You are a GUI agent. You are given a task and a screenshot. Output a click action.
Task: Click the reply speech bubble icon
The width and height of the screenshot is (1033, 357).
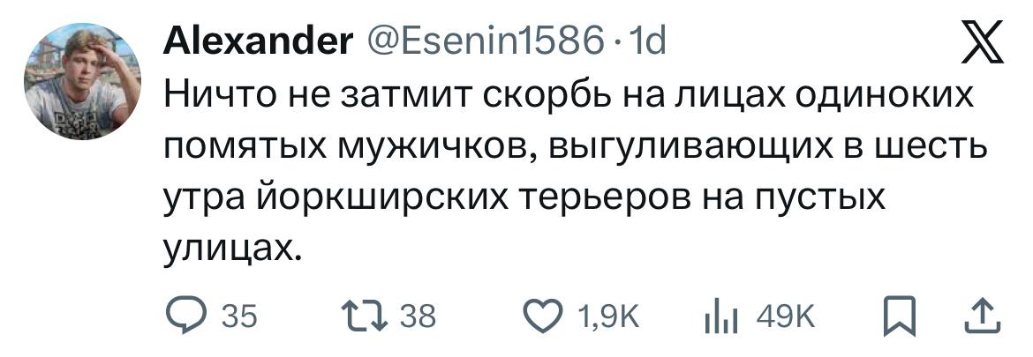[x=184, y=316]
